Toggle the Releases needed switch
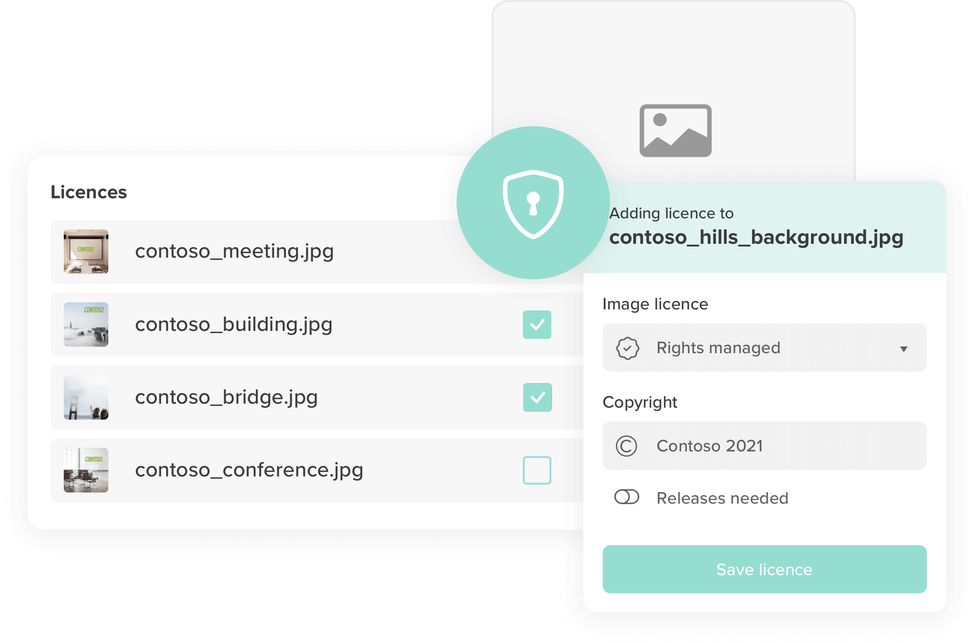Image resolution: width=974 pixels, height=643 pixels. [627, 497]
